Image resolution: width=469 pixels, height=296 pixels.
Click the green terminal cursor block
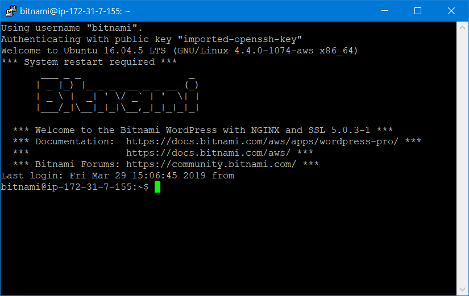(157, 187)
